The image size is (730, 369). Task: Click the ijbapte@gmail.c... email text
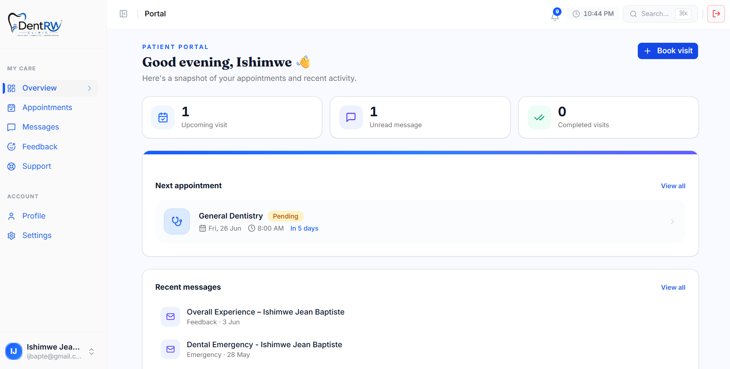pos(54,356)
